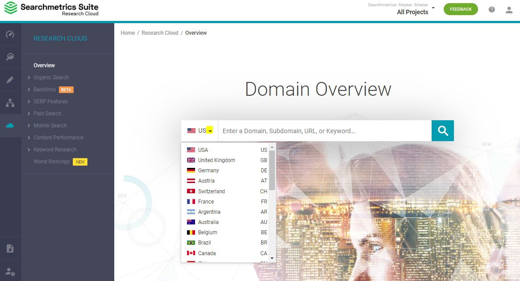Click the Searchmetrics Suite logo
Screen dimensions: 520x281
point(51,9)
